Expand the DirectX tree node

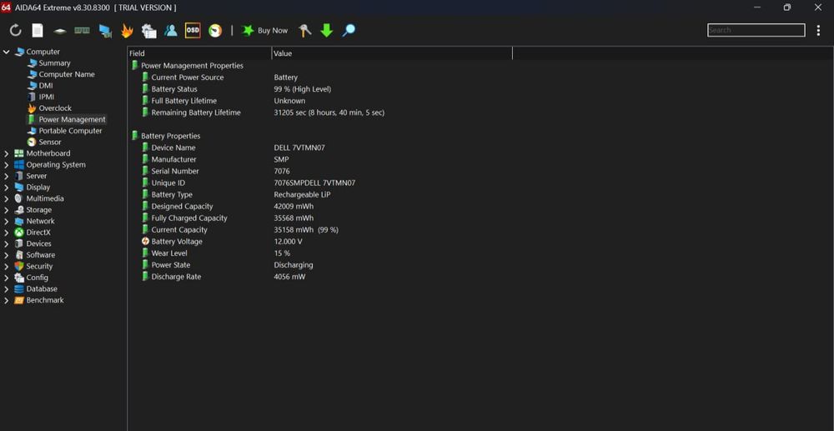point(7,233)
